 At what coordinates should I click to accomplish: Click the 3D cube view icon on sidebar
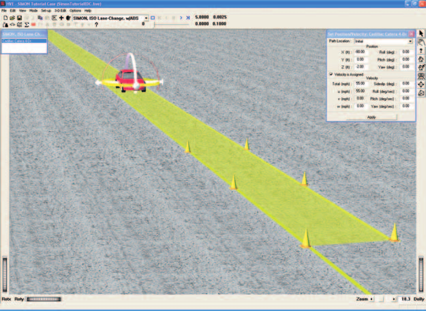tap(421, 93)
